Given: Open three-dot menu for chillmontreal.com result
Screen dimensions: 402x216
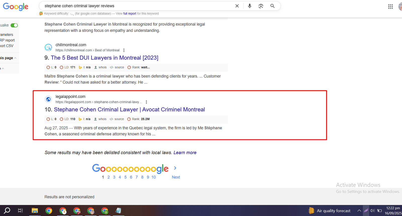Looking at the screenshot, I should click(x=124, y=50).
